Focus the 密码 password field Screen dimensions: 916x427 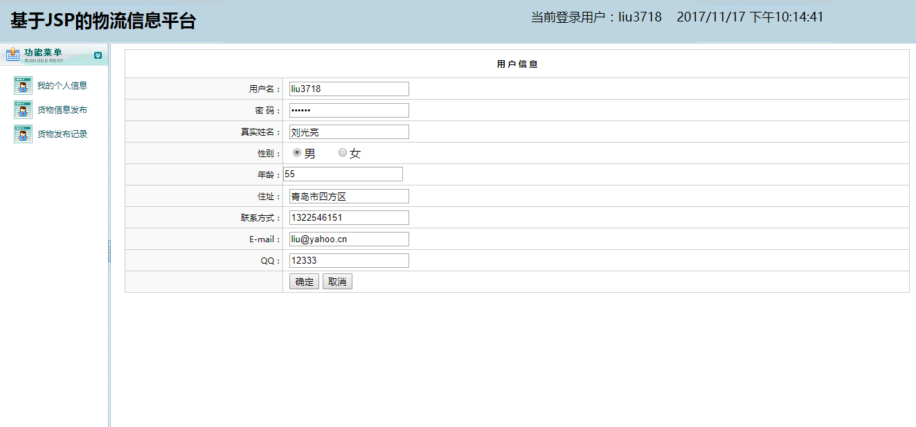pyautogui.click(x=349, y=110)
